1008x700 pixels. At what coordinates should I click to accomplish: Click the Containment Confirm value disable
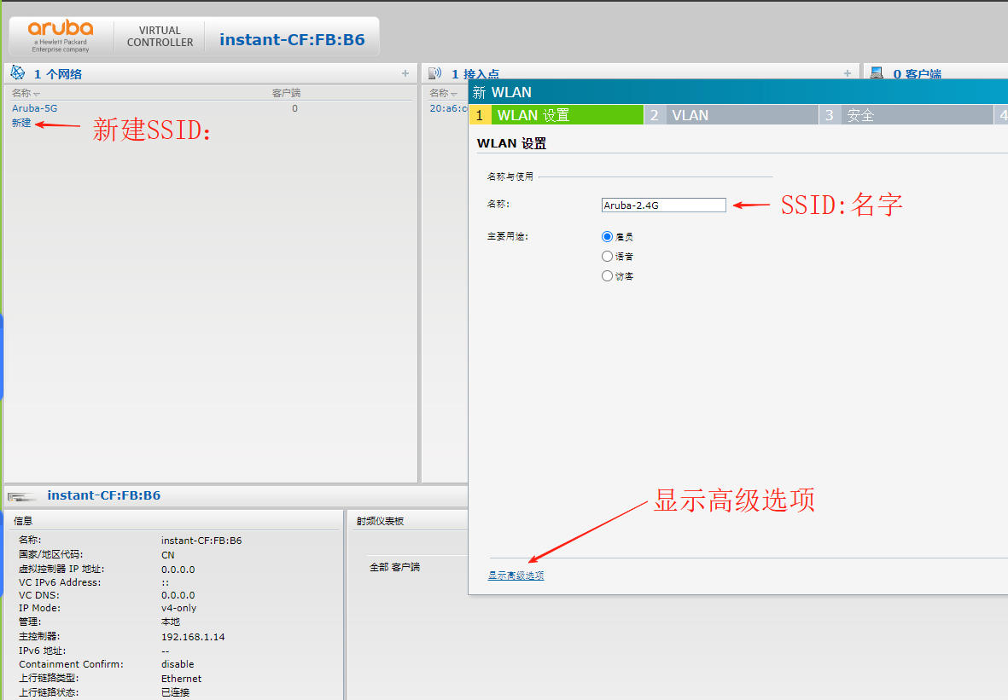tap(178, 664)
